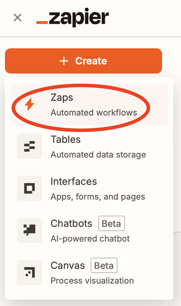Click the Beta badge next to Canvas

(104, 265)
